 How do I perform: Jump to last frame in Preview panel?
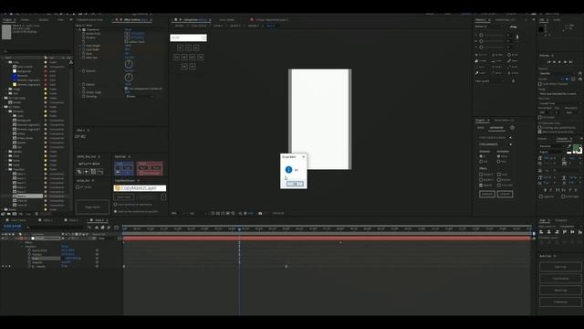[x=570, y=62]
